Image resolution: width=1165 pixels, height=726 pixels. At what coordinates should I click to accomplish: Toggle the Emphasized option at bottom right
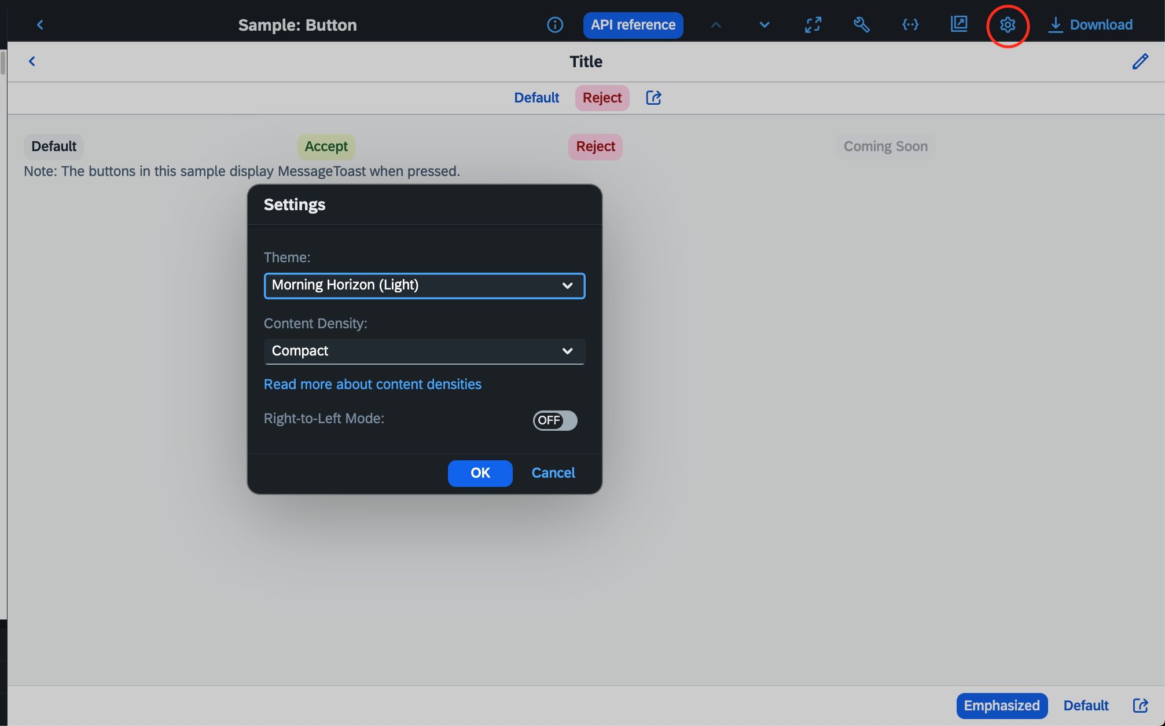(1002, 706)
